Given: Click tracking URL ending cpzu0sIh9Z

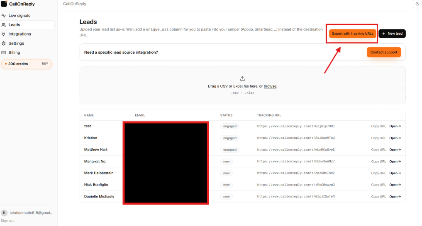Looking at the screenshot, I should tap(296, 173).
